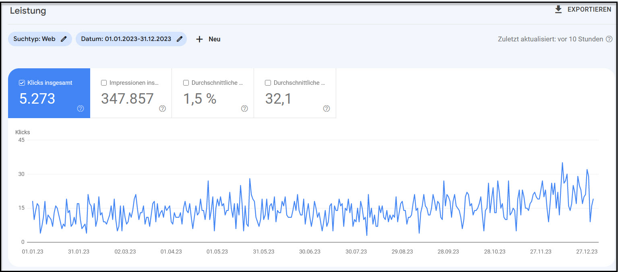Enable the Impressionen checkbox
This screenshot has width=618, height=272.
tap(104, 83)
